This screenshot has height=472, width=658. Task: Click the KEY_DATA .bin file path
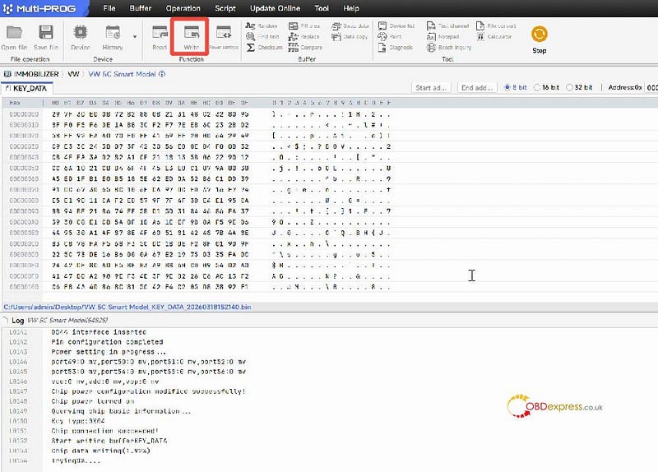pyautogui.click(x=127, y=307)
